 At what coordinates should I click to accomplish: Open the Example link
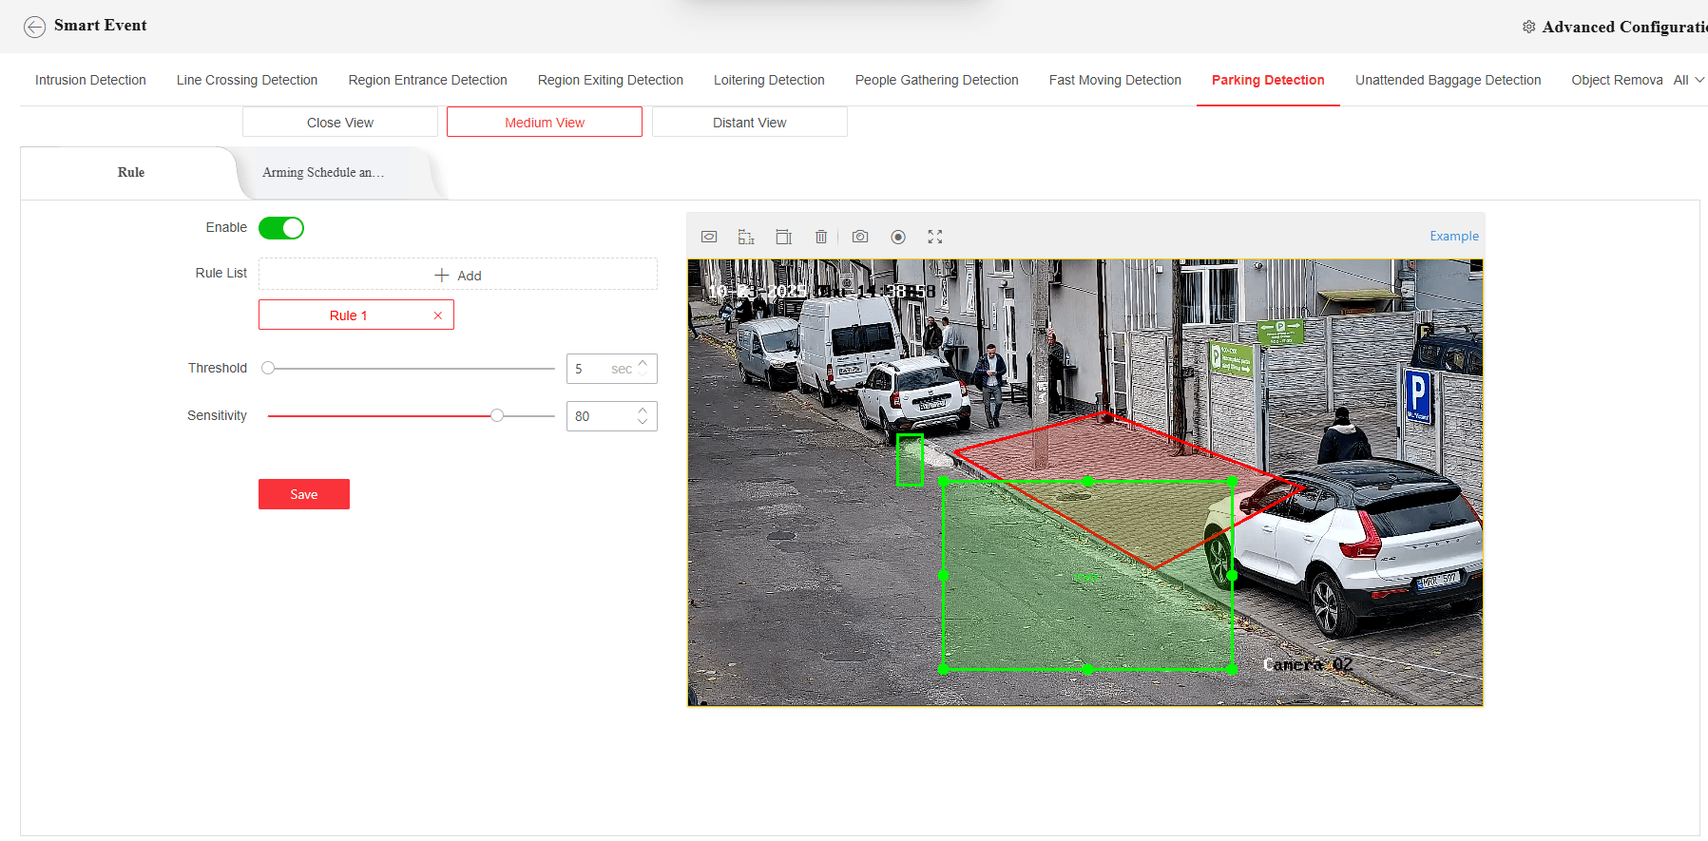(x=1453, y=236)
